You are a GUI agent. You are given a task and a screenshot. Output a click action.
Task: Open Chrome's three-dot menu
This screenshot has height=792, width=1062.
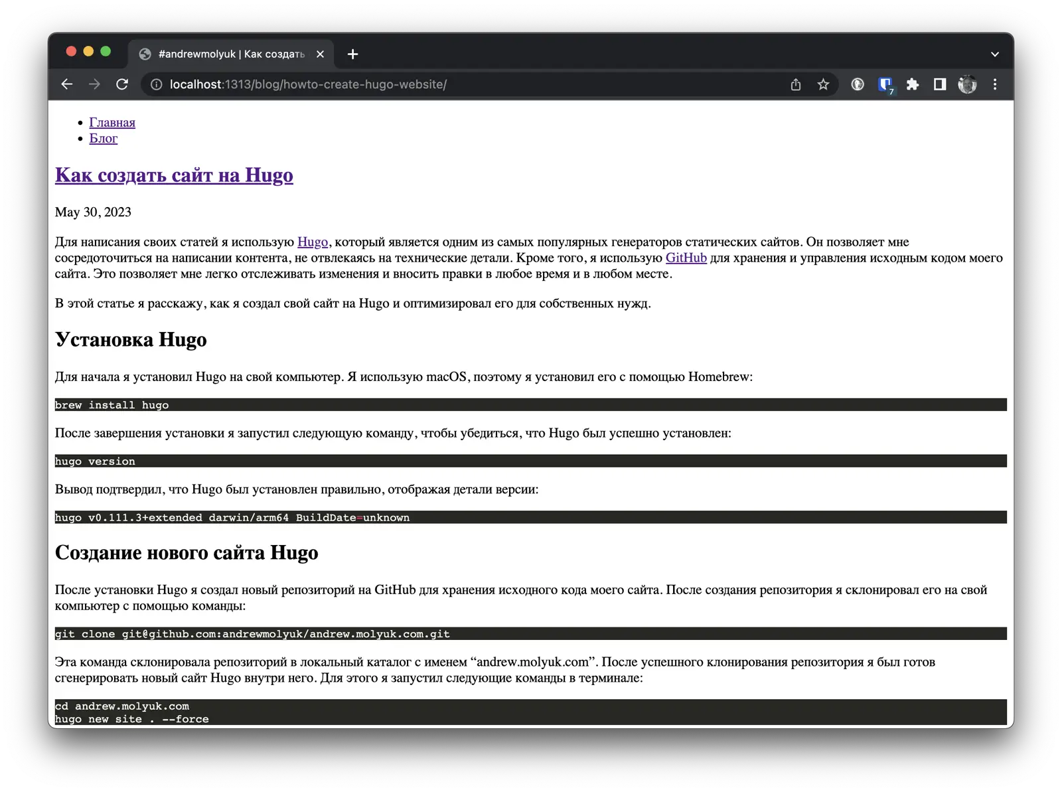pyautogui.click(x=994, y=84)
